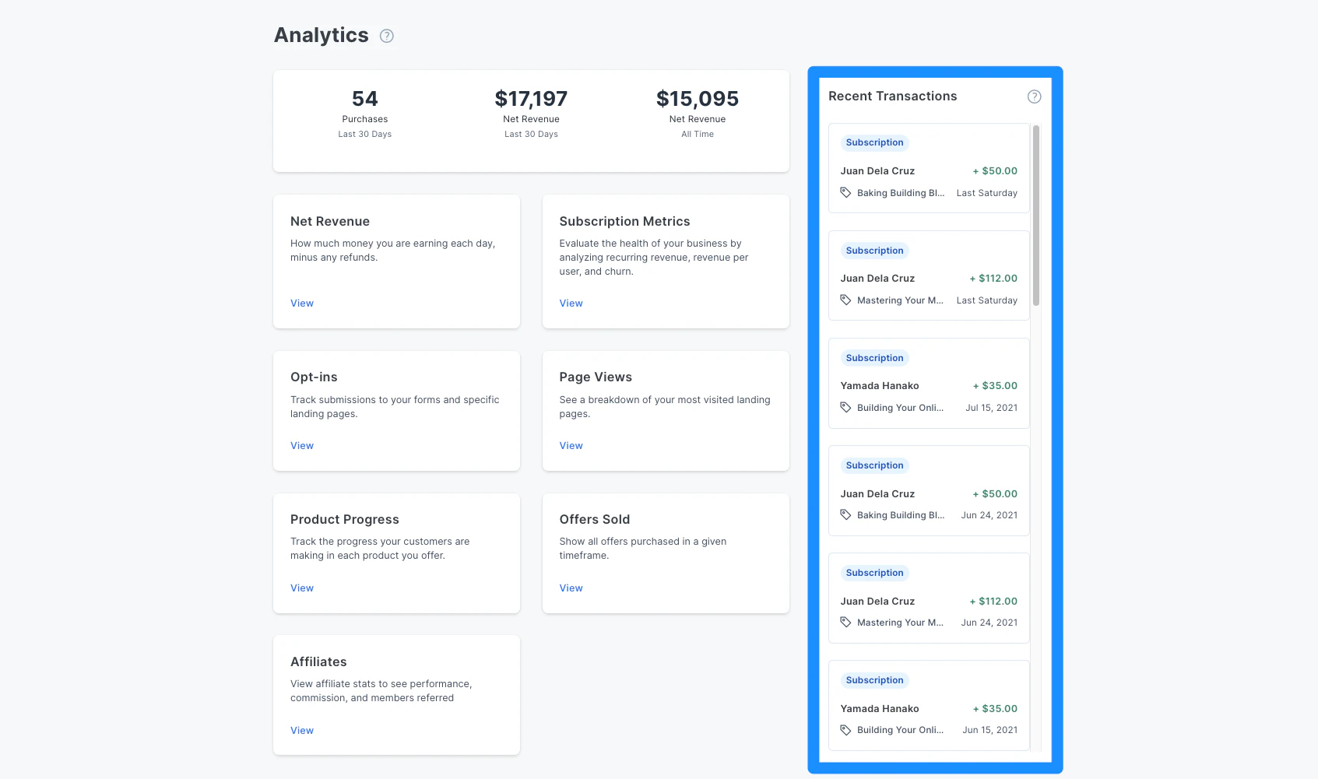This screenshot has height=779, width=1318.
Task: View the Page Views breakdown
Action: [x=571, y=446]
